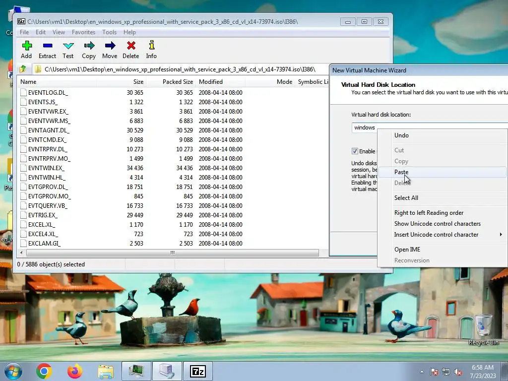508x381 pixels.
Task: Sort by the Packed Size column header
Action: [x=171, y=82]
